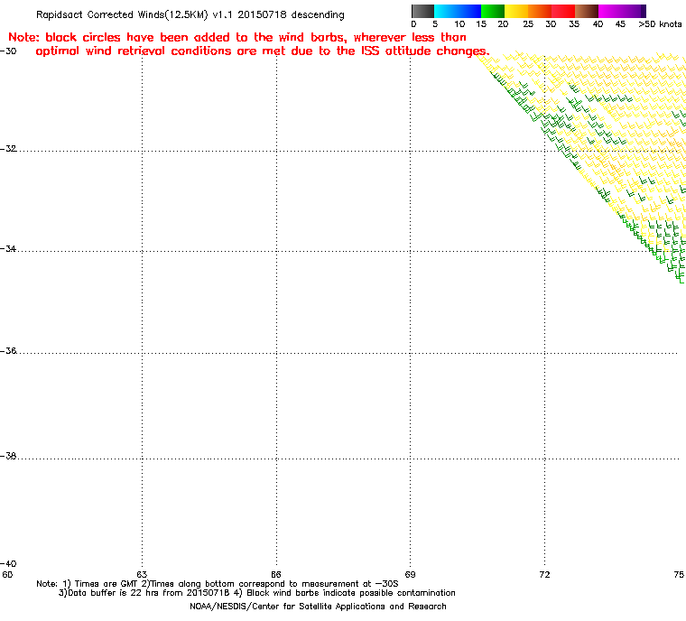The width and height of the screenshot is (686, 621).
Task: Select the '35' label under the color bar
Action: point(574,24)
